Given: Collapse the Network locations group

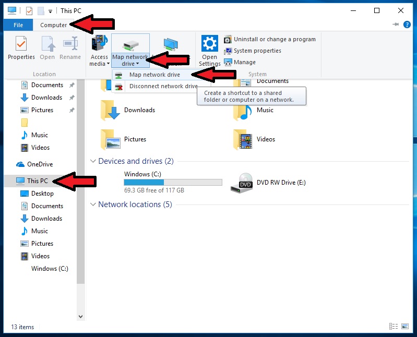Looking at the screenshot, I should pyautogui.click(x=93, y=204).
